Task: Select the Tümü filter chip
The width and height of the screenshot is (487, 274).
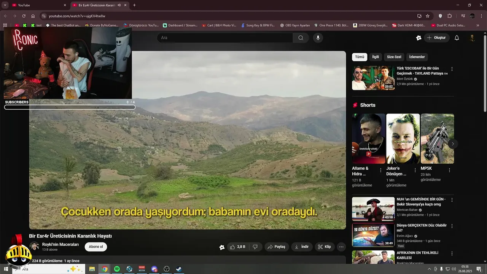Action: click(360, 57)
